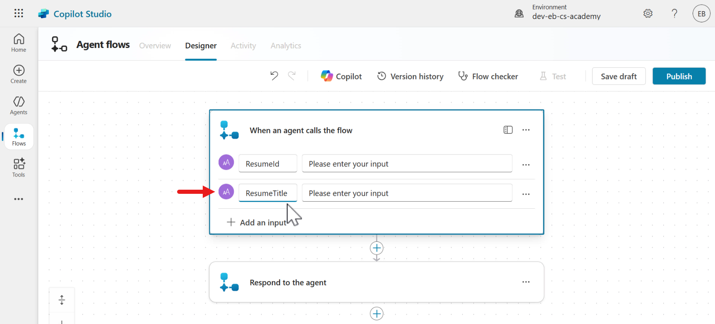
Task: Switch to the Overview tab
Action: 155,45
